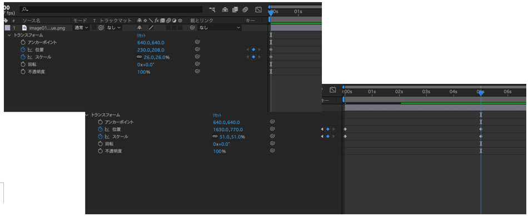The width and height of the screenshot is (528, 216).
Task: Click scale value 26.0,26.0%
Action: (157, 57)
